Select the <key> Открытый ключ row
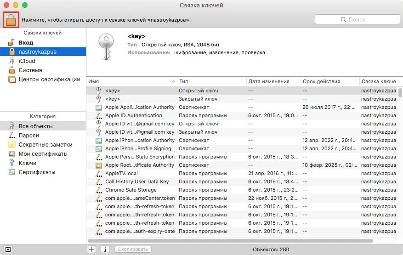 [x=242, y=91]
